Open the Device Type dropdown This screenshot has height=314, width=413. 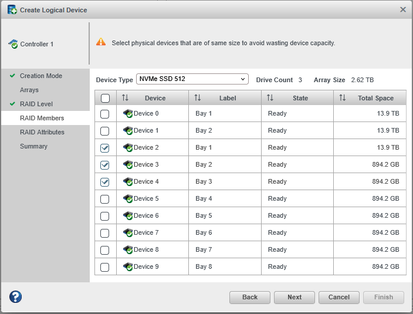click(x=192, y=79)
